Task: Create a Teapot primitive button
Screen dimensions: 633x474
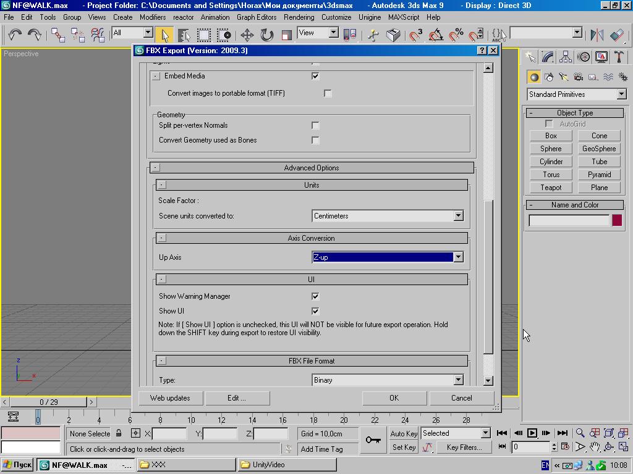Action: (x=551, y=188)
